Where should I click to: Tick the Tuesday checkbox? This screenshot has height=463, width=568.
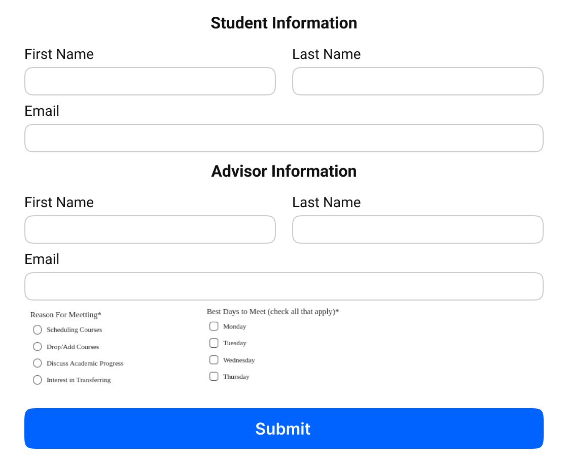pyautogui.click(x=214, y=343)
